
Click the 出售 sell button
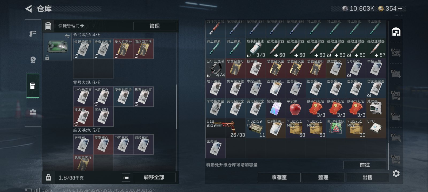[x=367, y=177]
